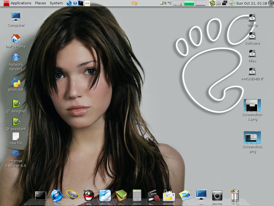Click the keyboard tray icon
The height and width of the screenshot is (206, 274).
click(x=218, y=3)
